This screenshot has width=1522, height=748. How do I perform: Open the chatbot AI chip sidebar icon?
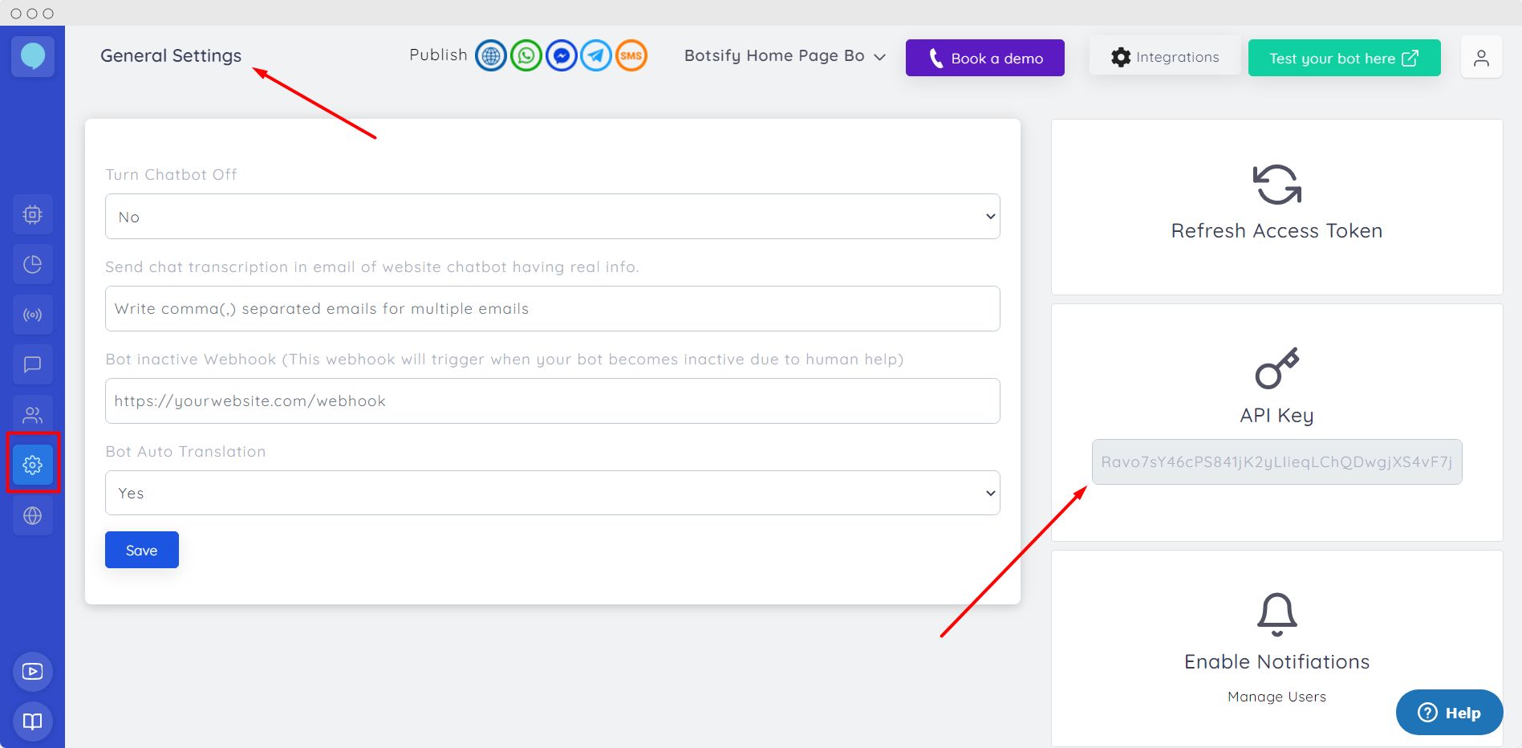[x=33, y=215]
